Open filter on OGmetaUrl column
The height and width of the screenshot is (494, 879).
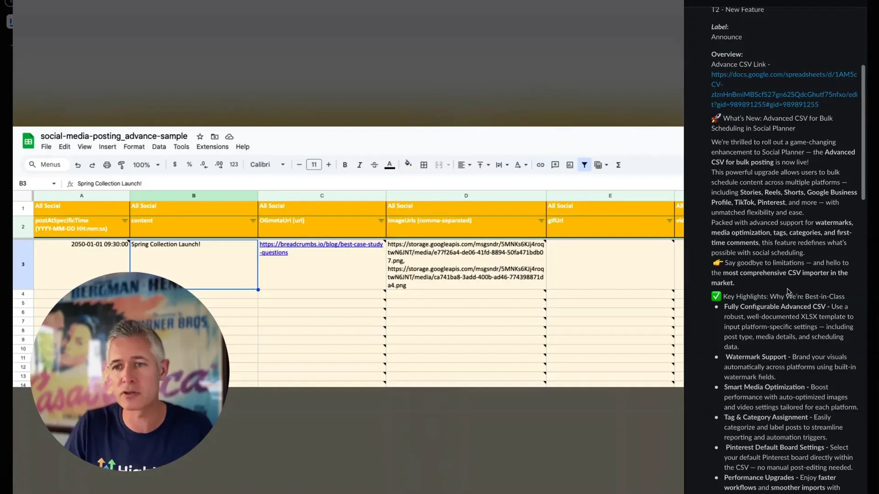(381, 220)
